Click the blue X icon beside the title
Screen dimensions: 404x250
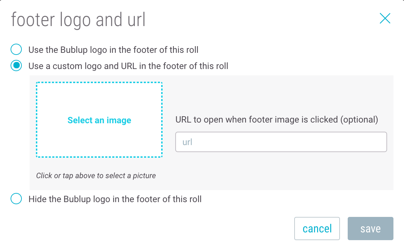pyautogui.click(x=385, y=18)
